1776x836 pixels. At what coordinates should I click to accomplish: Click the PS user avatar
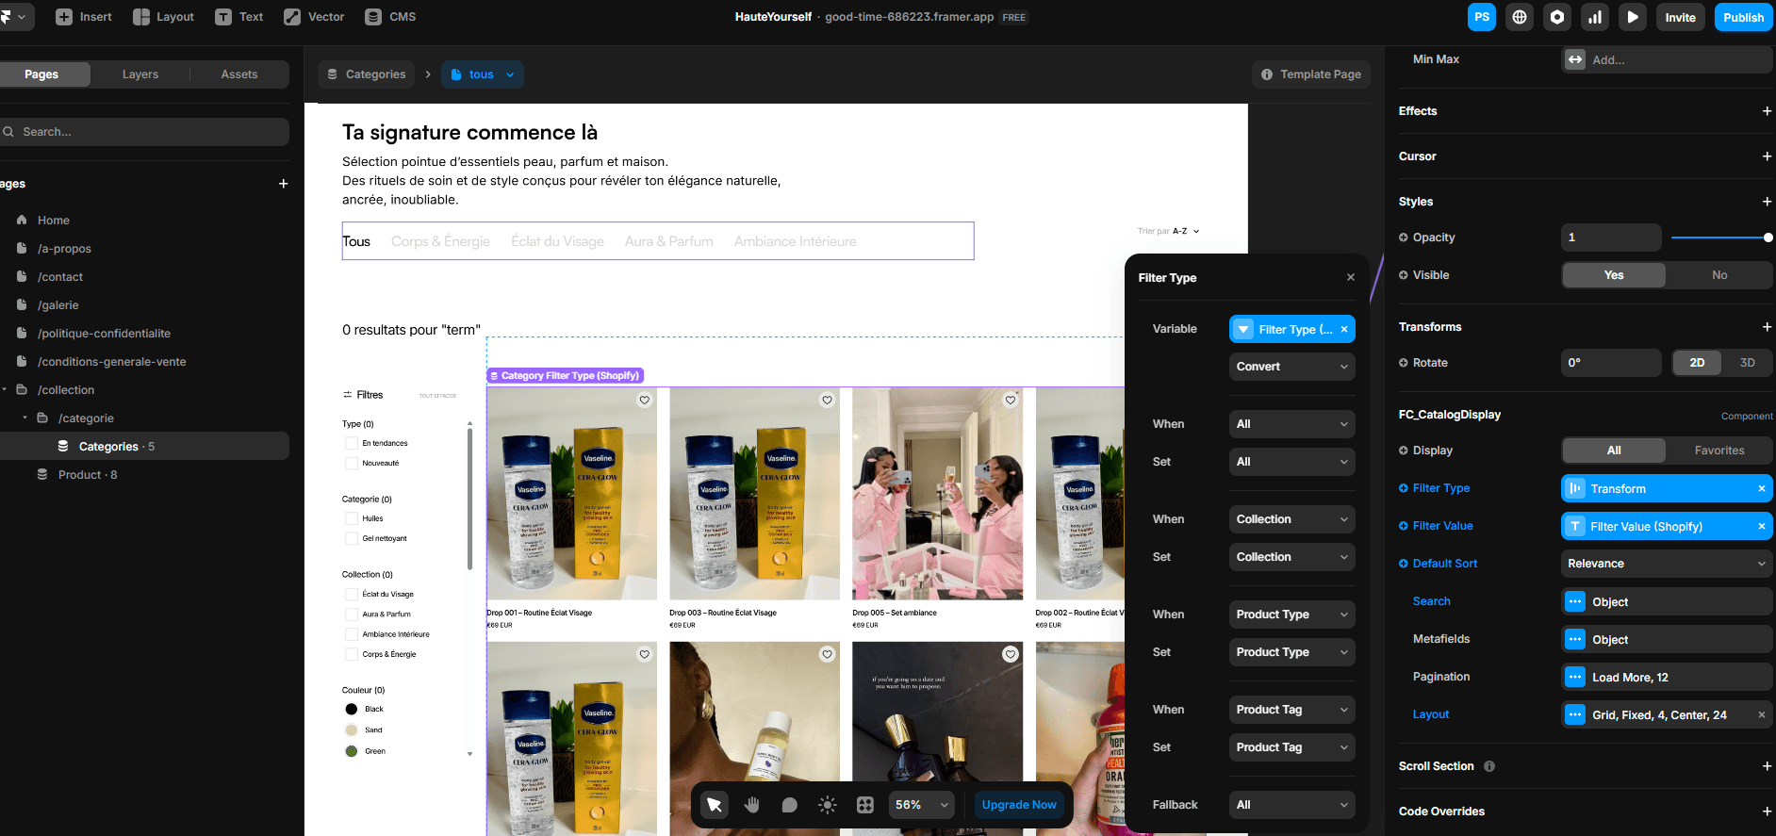pyautogui.click(x=1482, y=17)
